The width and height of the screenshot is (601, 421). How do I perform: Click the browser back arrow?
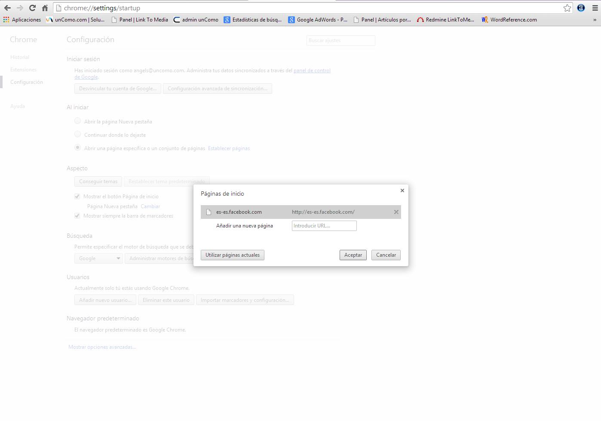7,8
